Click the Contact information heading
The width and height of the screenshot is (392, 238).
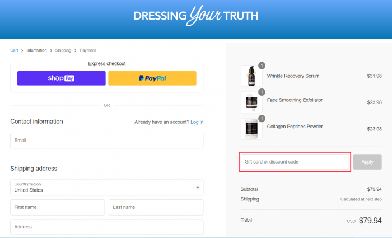click(x=36, y=122)
